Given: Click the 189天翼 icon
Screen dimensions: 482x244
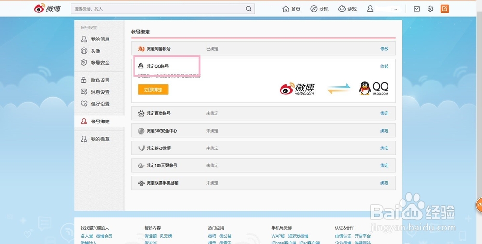Looking at the screenshot, I should click(x=141, y=166).
